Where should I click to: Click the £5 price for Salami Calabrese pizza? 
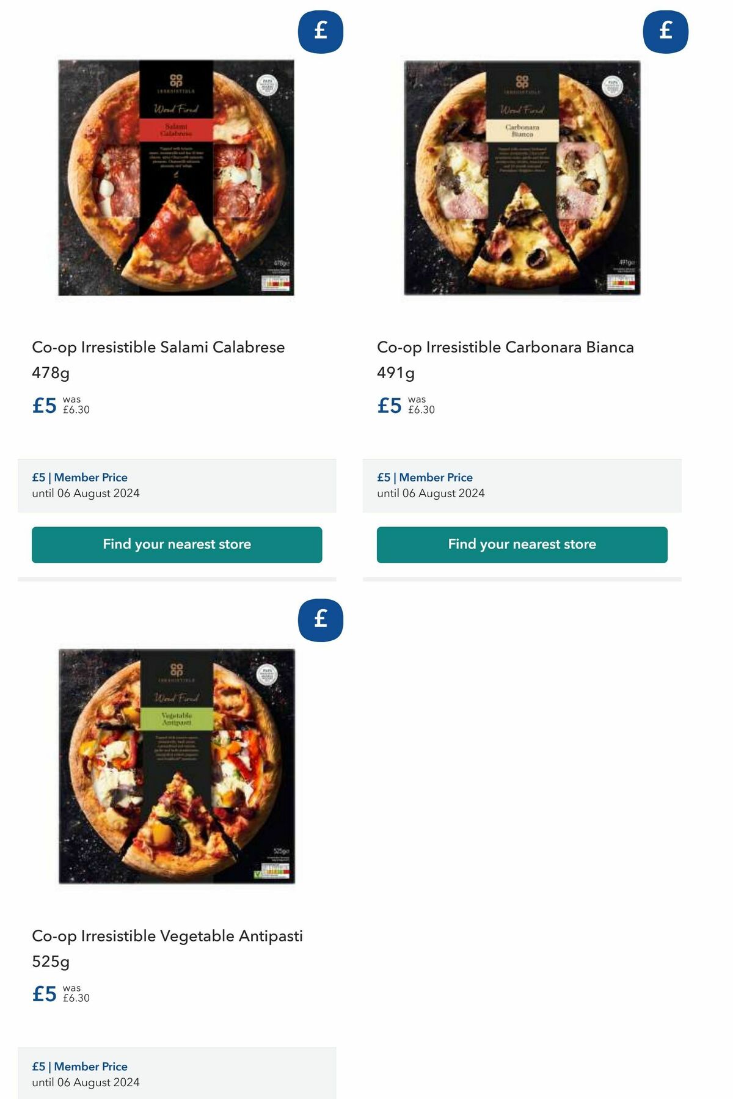coord(43,404)
